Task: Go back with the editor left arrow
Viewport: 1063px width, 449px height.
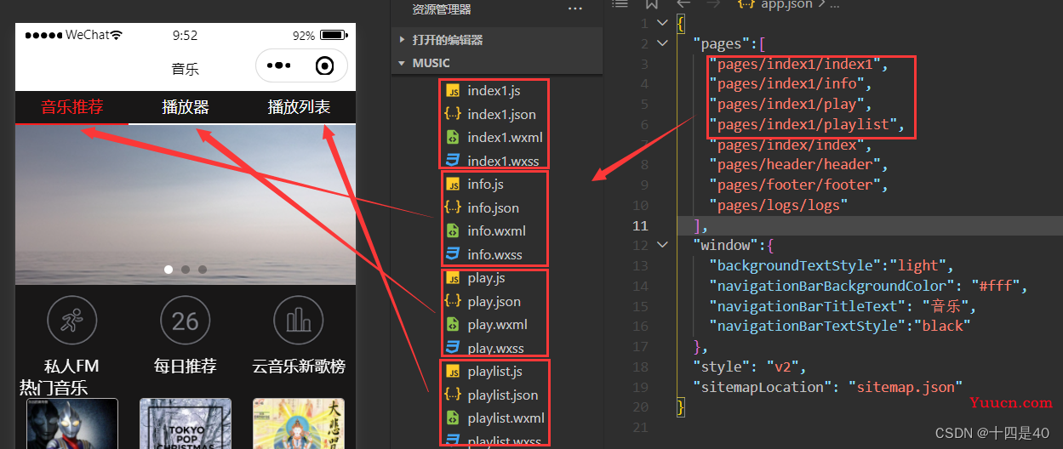Action: click(x=683, y=4)
